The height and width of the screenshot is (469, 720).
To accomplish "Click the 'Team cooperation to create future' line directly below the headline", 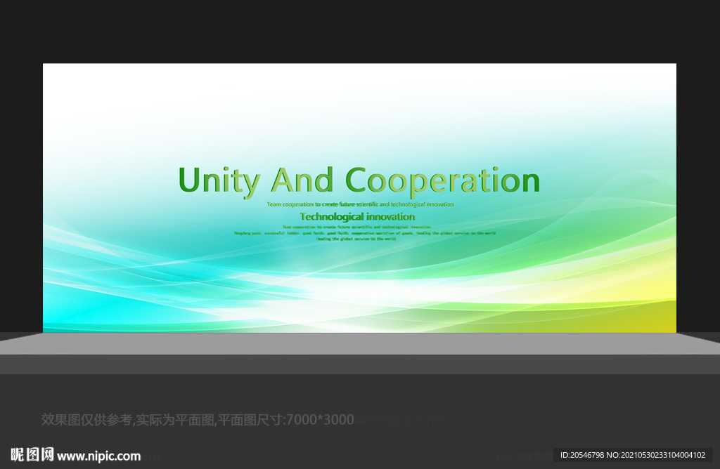I will (x=361, y=204).
